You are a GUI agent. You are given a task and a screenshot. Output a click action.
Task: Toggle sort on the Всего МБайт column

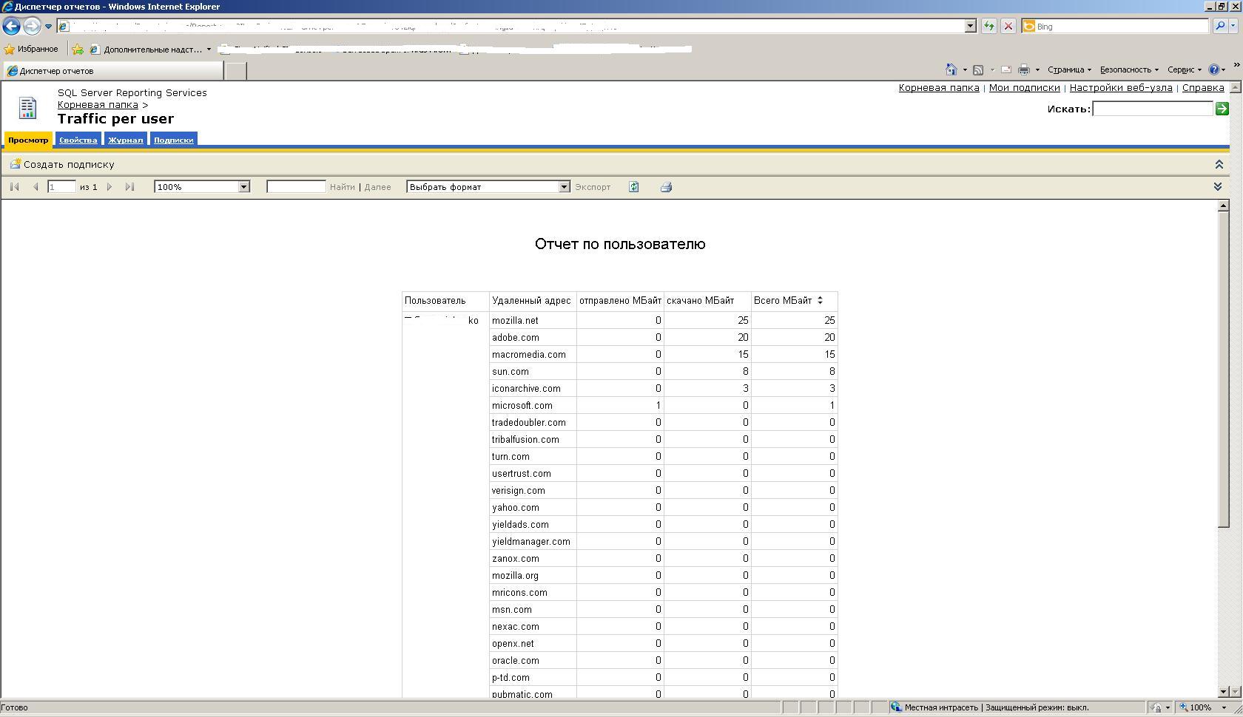click(x=820, y=300)
